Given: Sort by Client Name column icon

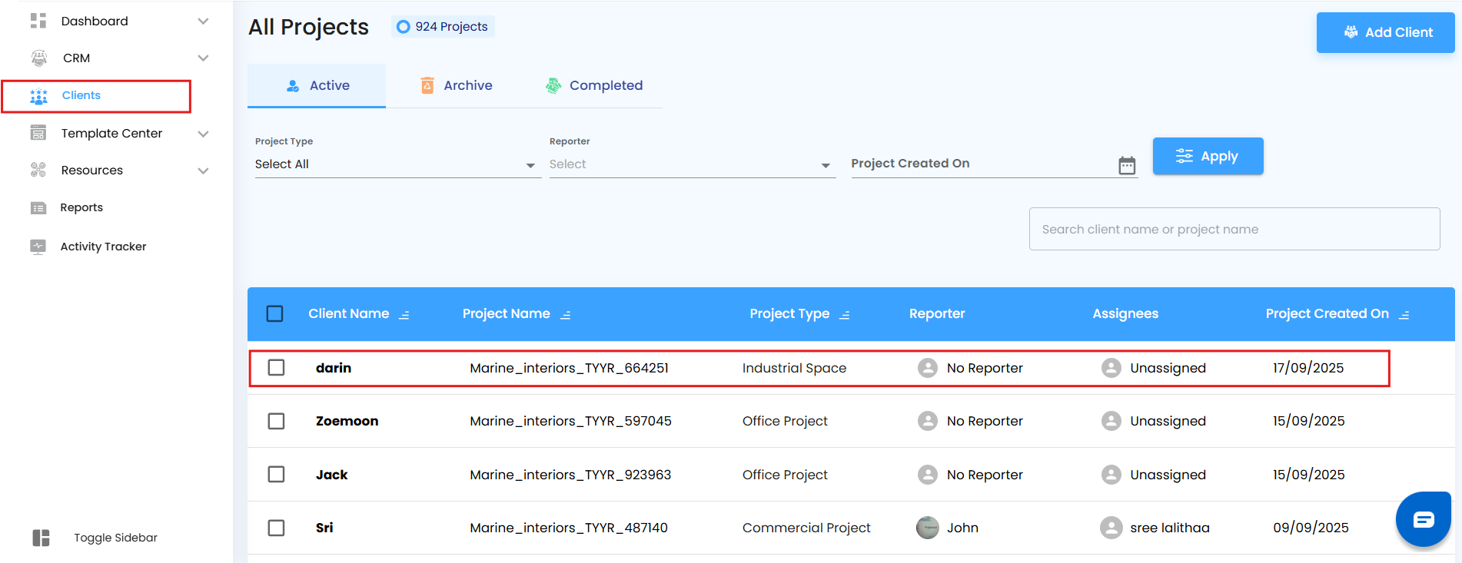Looking at the screenshot, I should [404, 315].
